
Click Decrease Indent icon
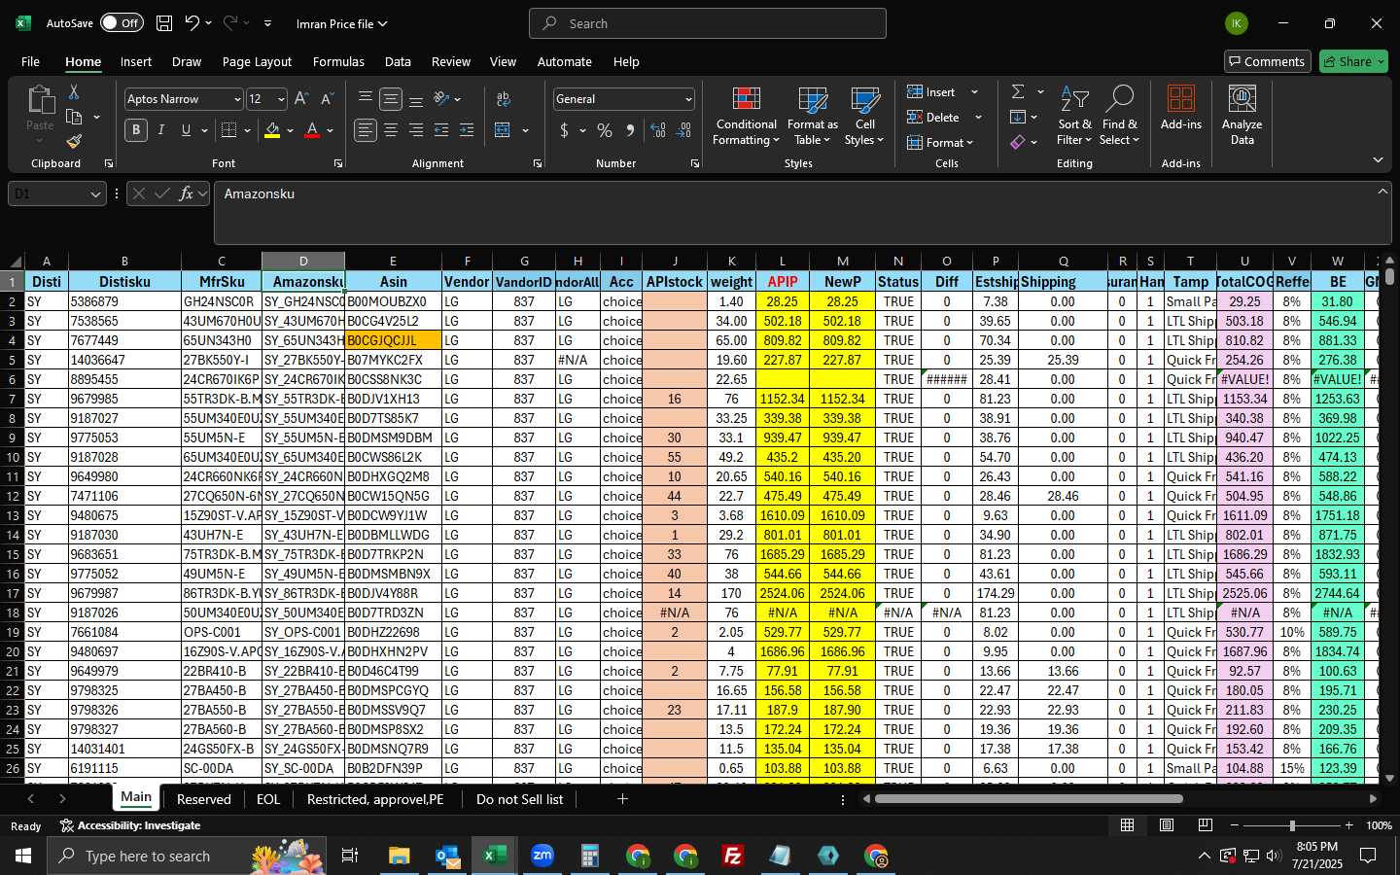[x=441, y=130]
